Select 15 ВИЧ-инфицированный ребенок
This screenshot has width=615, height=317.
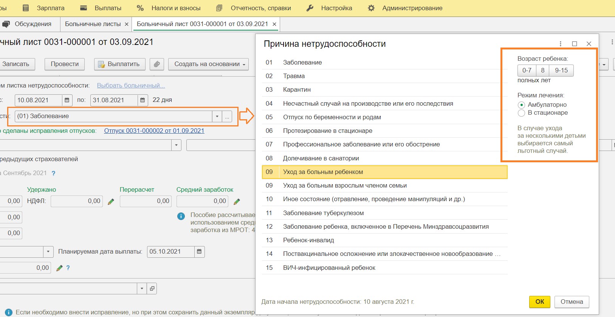[384, 268]
